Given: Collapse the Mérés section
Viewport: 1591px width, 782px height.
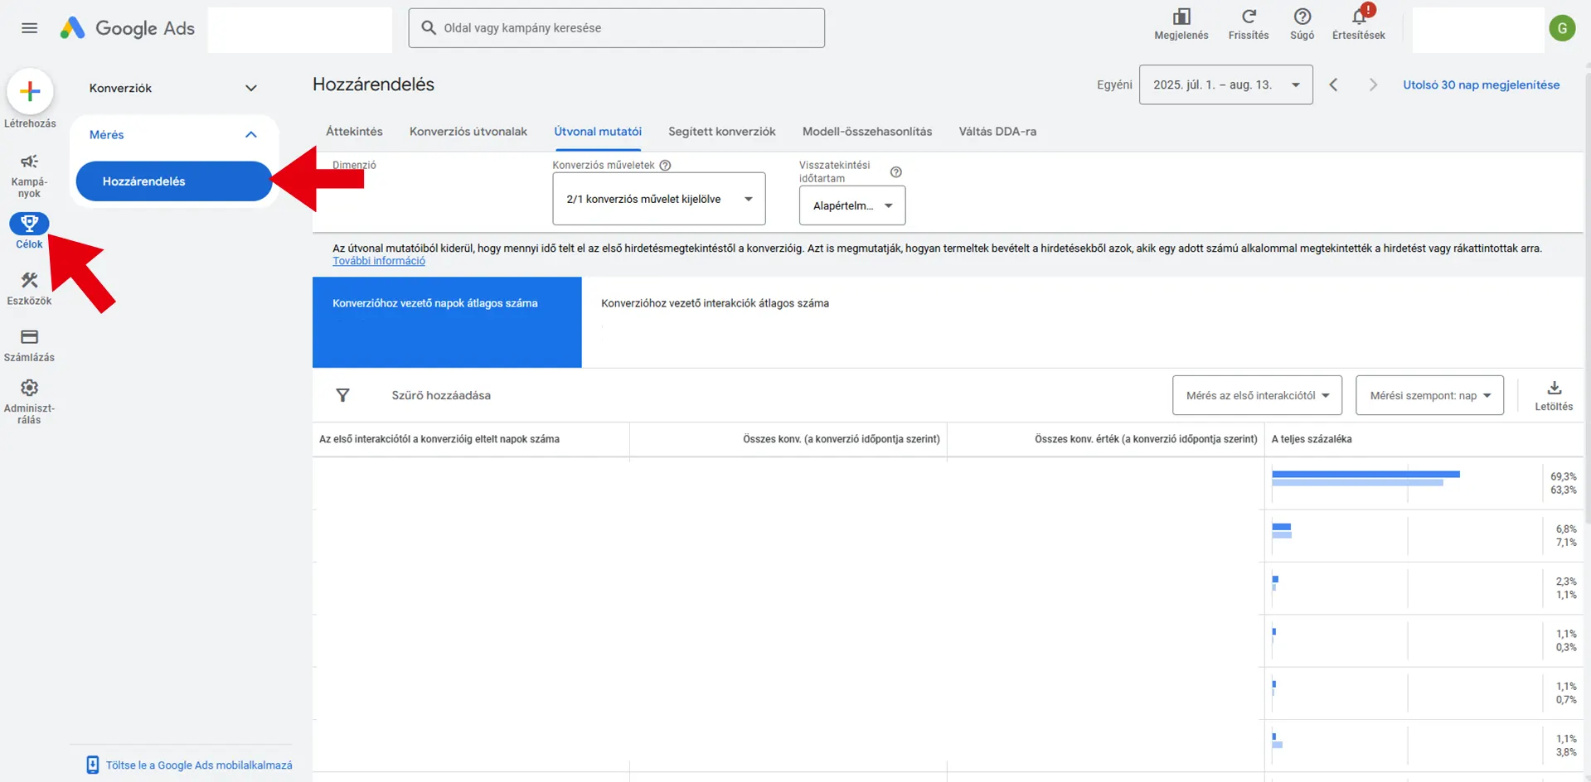Looking at the screenshot, I should point(250,134).
